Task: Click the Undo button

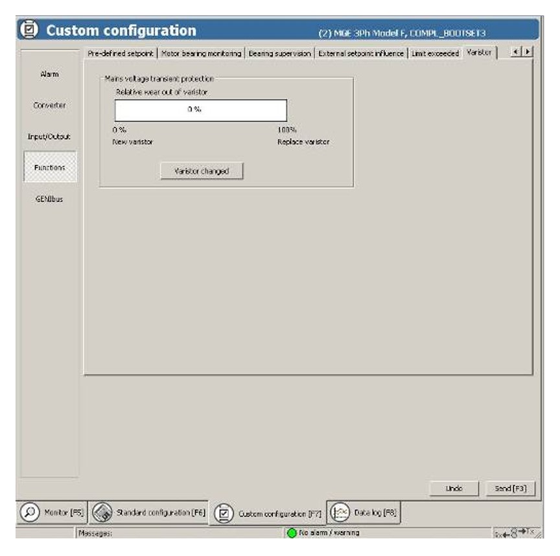Action: [x=454, y=489]
